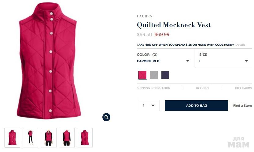Screen dimensions: 254x152
Task: Select the first front-view vest thumbnail
Action: pyautogui.click(x=13, y=138)
